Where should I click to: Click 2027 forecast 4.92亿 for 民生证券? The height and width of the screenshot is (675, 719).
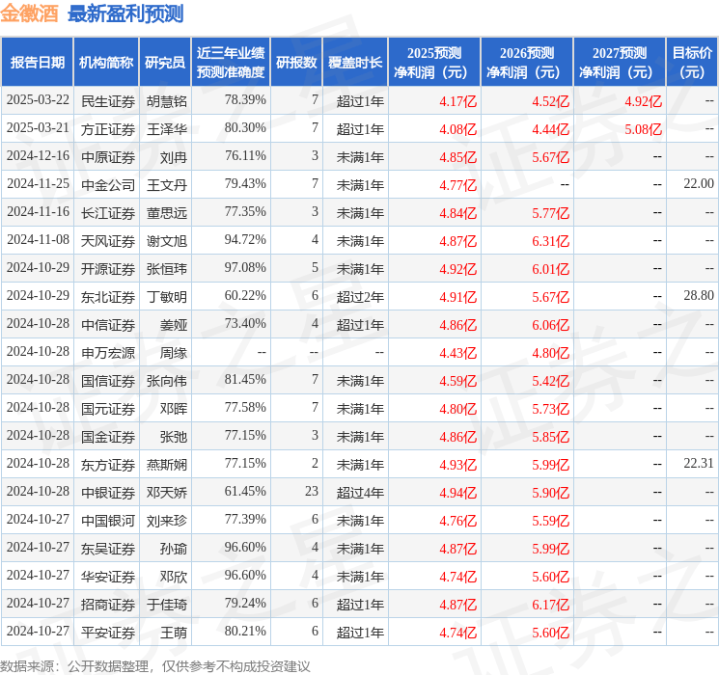644,101
